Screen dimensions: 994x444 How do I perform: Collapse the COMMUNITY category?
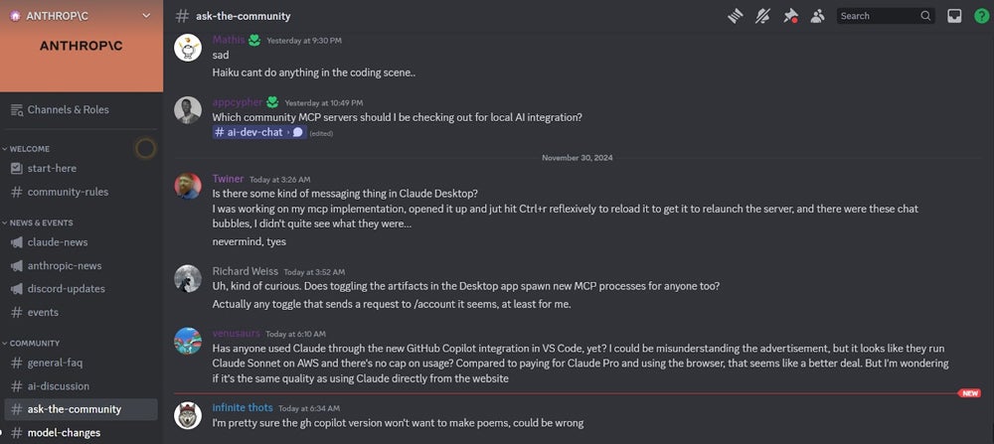click(x=34, y=343)
